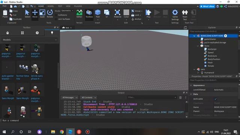Switch to the PLUGINS ribbon tab
This screenshot has height=135, width=240.
click(x=78, y=6)
